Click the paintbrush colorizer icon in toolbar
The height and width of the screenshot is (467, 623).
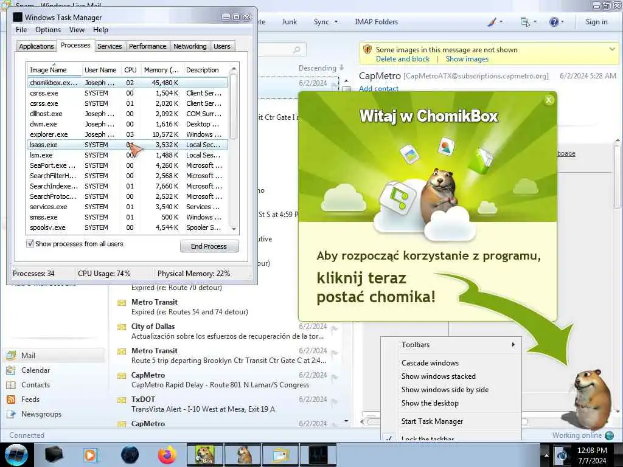(492, 22)
